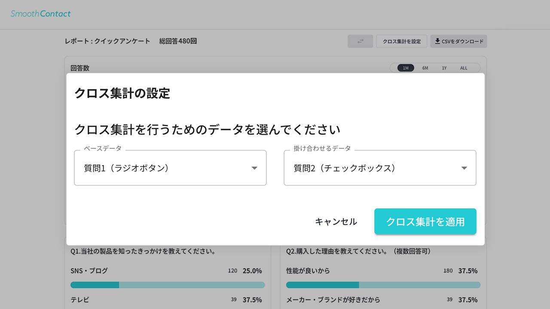This screenshot has width=550, height=309.
Task: Click the テレビ answer label
Action: 80,300
